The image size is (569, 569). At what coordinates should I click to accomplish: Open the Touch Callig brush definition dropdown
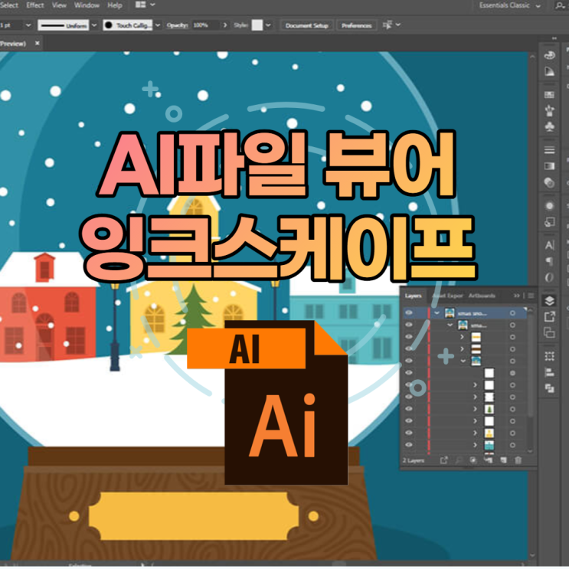pyautogui.click(x=158, y=25)
